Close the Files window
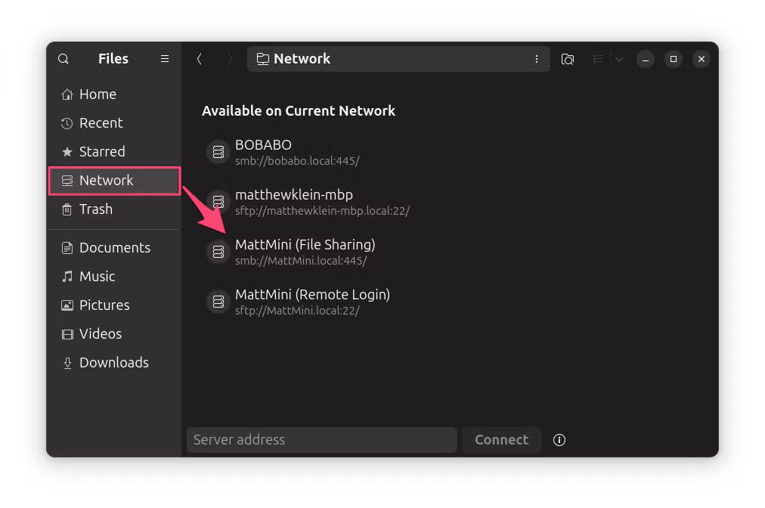 click(x=702, y=59)
